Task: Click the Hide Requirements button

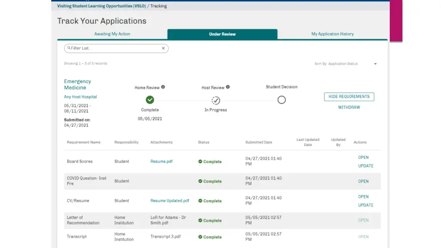Action: point(349,97)
